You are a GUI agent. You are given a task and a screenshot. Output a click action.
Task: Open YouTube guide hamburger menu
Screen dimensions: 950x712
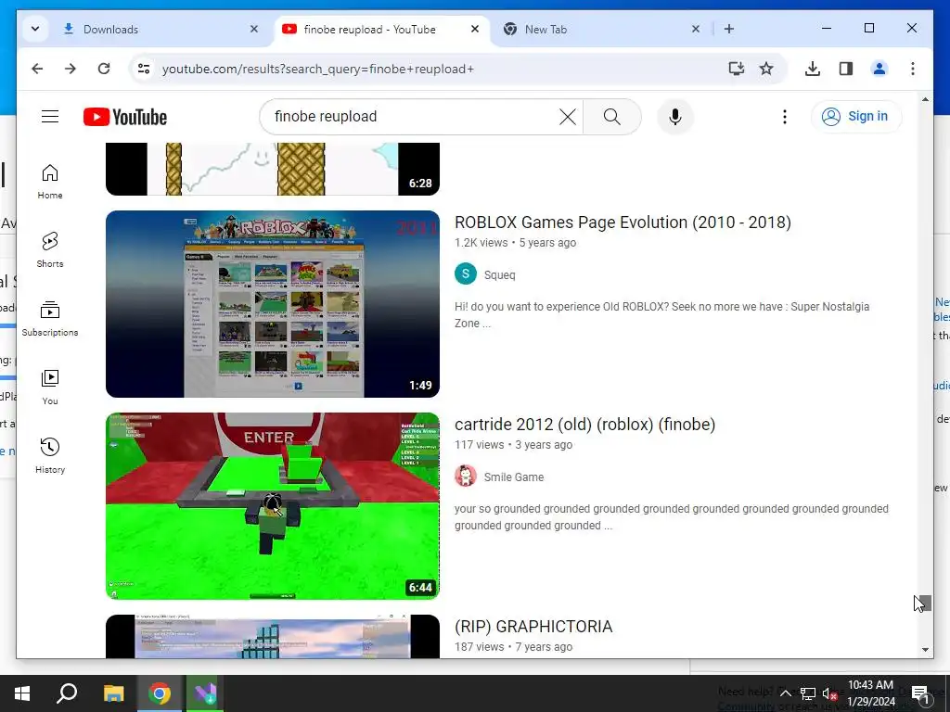click(x=50, y=116)
